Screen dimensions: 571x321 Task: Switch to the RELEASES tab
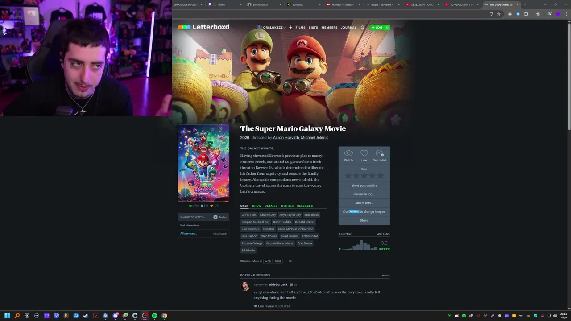pyautogui.click(x=305, y=206)
